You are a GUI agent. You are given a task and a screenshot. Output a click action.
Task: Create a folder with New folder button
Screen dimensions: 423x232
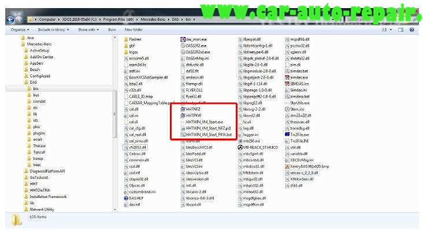coord(133,29)
